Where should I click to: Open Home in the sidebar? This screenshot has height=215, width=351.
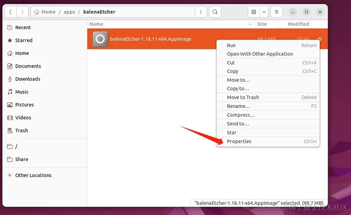click(45, 54)
